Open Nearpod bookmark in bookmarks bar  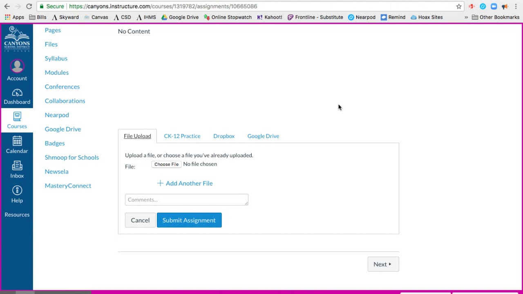click(362, 17)
